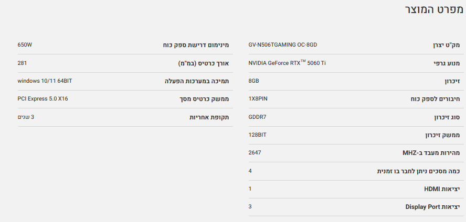Click the סוג זיכרון label
This screenshot has height=222, width=466.
(444, 117)
